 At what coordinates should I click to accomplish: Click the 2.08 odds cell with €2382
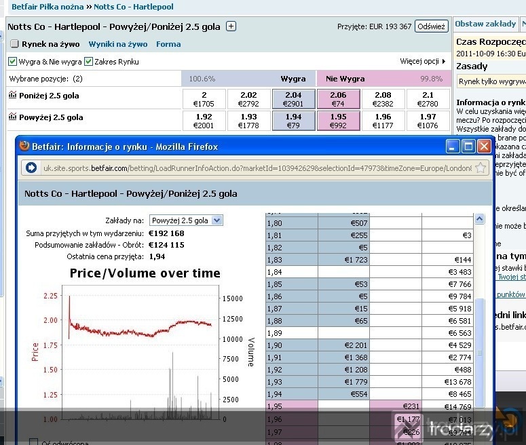[383, 99]
